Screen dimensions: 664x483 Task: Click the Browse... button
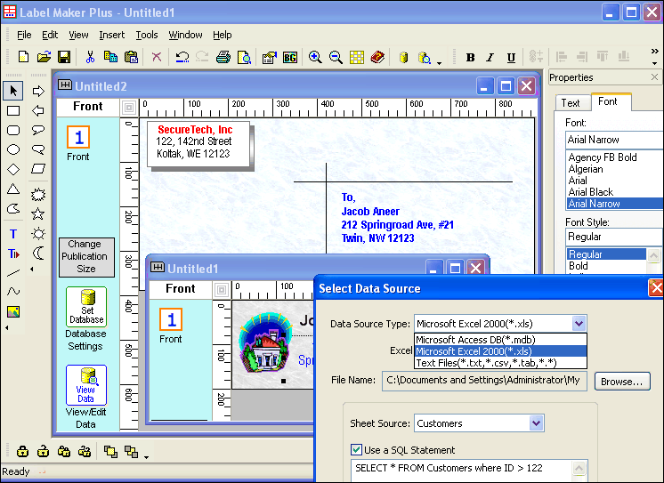(x=622, y=382)
